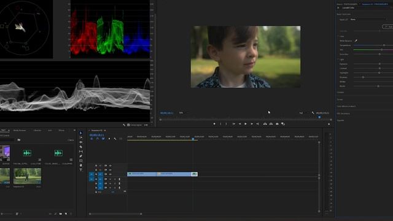Toggle the timeline Snap magnet
Screen dimensions: 393x221
[97, 139]
